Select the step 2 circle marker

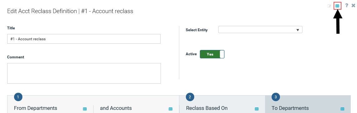[x=190, y=97]
